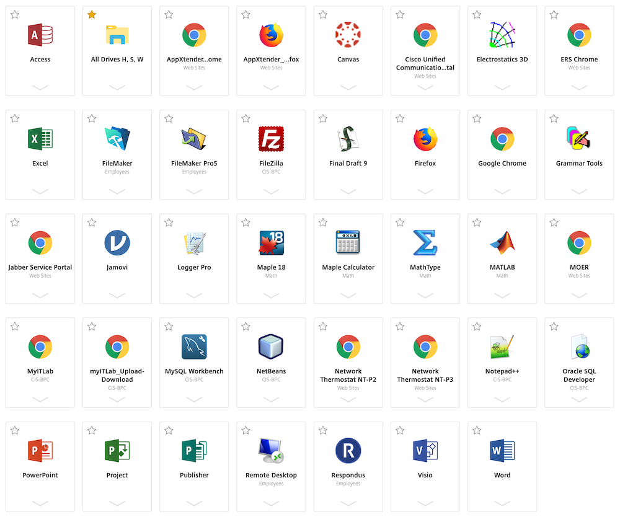
Task: Launch the Logger Pro icon
Action: (x=193, y=242)
